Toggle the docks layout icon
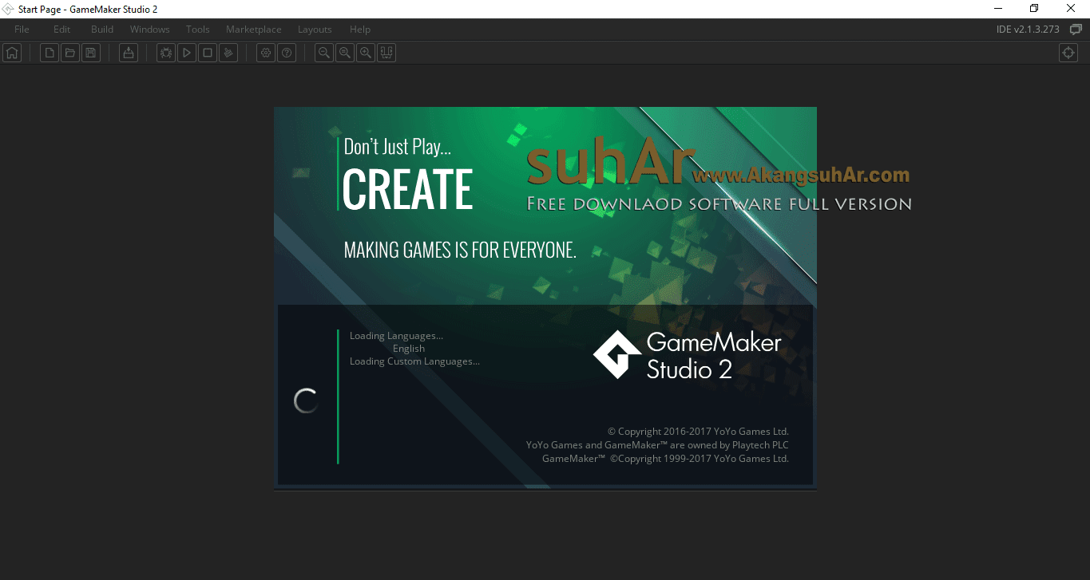 (386, 53)
